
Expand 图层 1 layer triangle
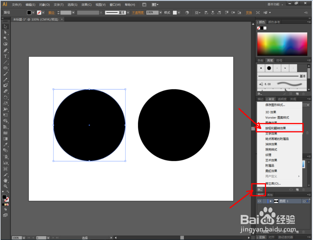tap(271, 201)
